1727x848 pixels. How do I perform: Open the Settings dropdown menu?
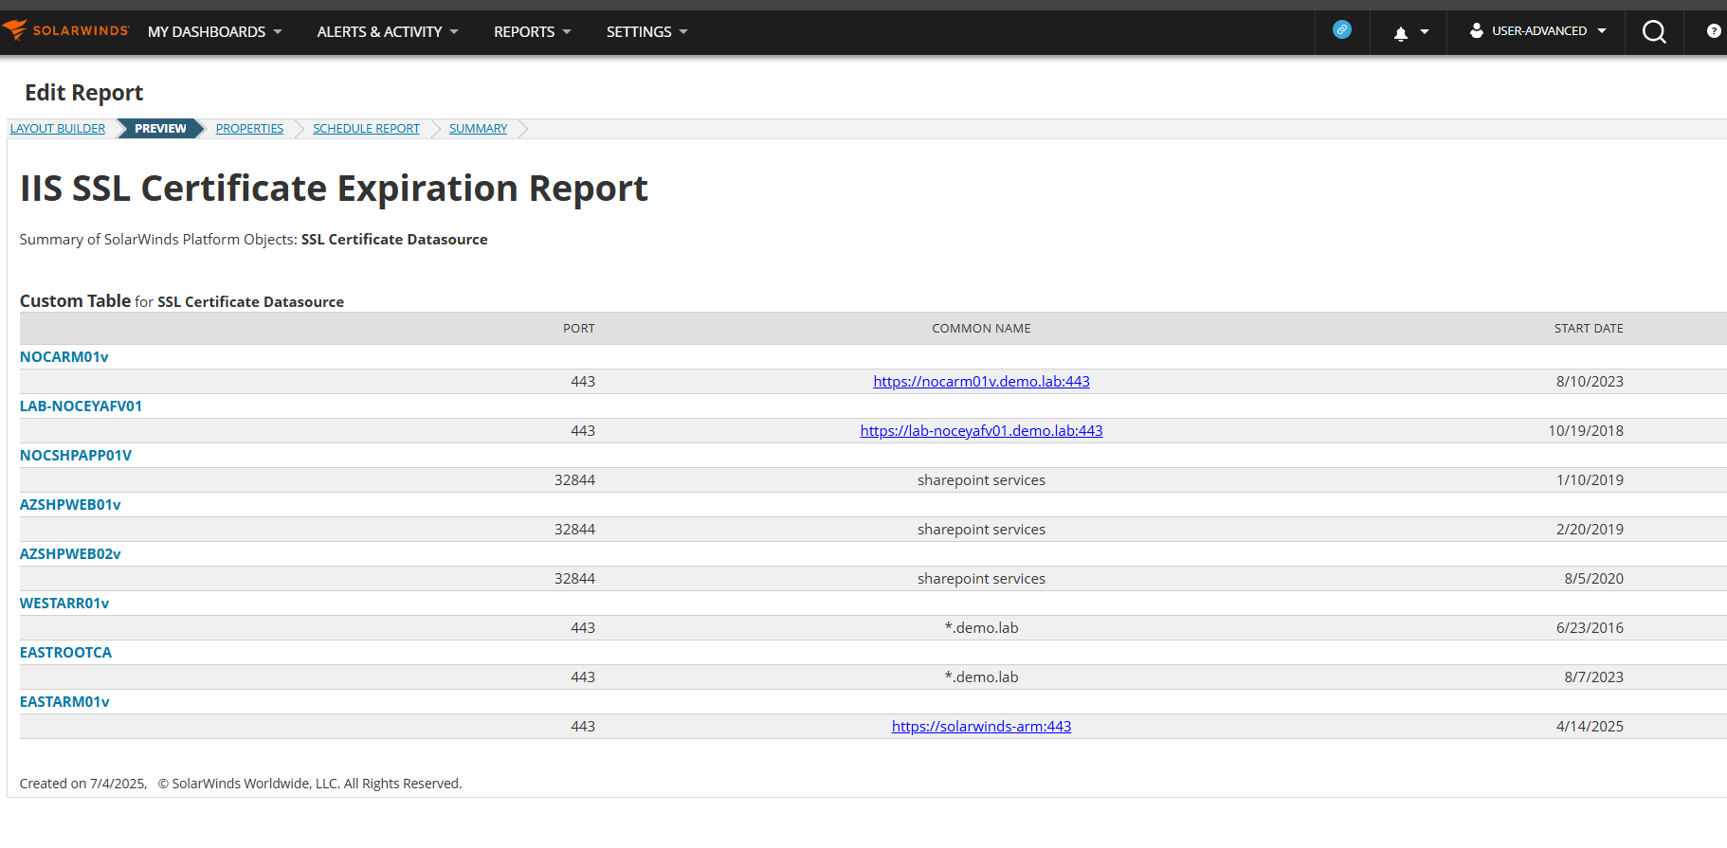(647, 32)
